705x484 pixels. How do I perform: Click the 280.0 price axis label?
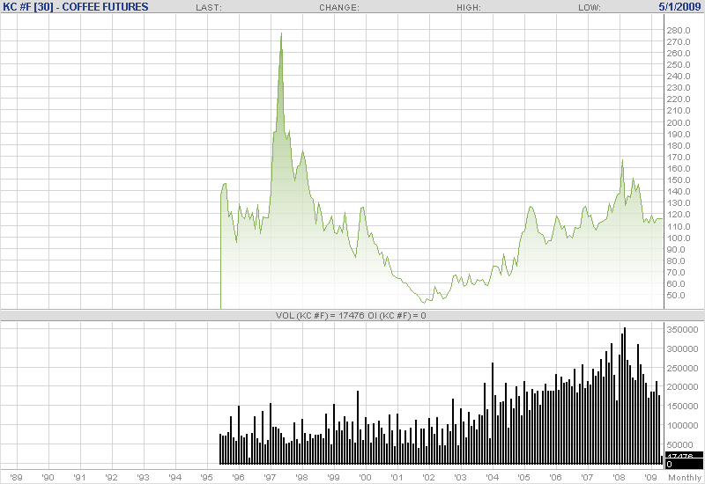[678, 31]
